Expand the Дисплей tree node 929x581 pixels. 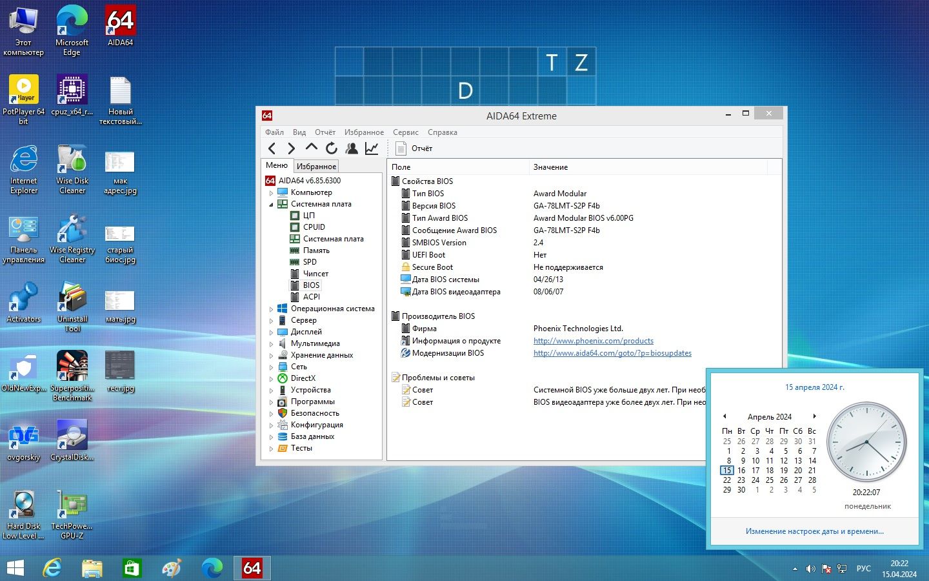pos(271,332)
